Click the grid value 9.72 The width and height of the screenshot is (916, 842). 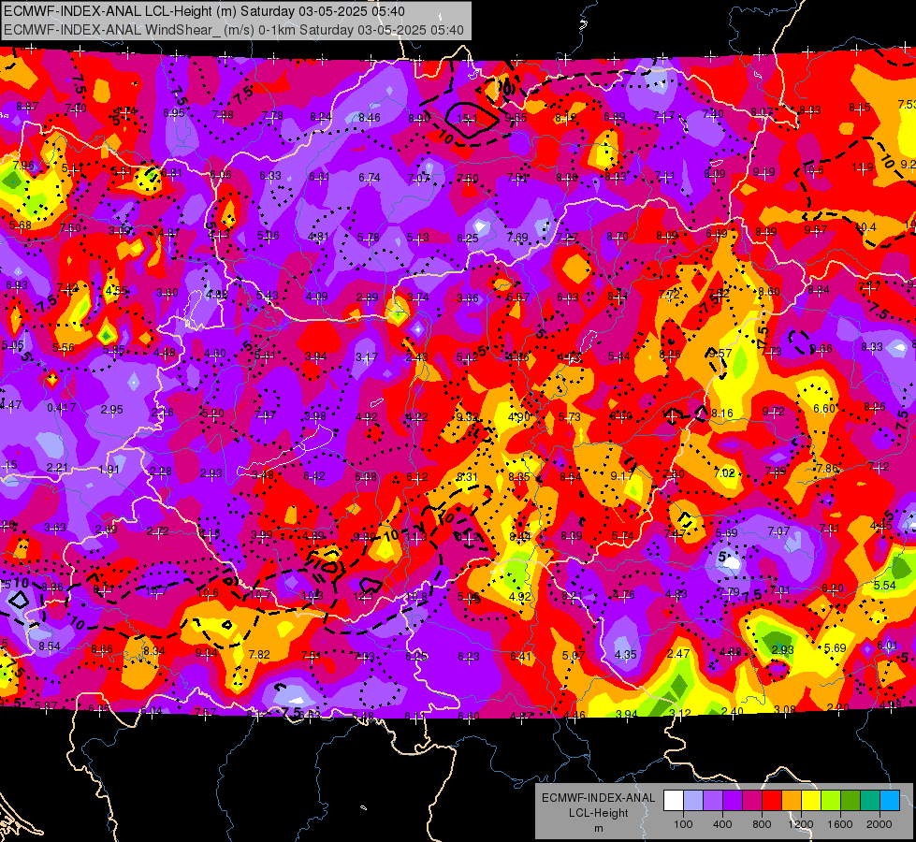tap(774, 412)
